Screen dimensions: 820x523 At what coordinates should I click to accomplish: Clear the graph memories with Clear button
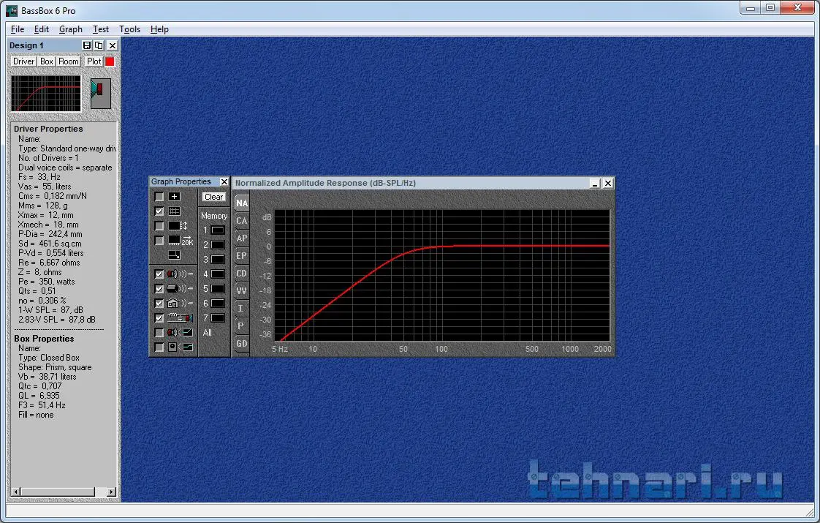(x=214, y=197)
